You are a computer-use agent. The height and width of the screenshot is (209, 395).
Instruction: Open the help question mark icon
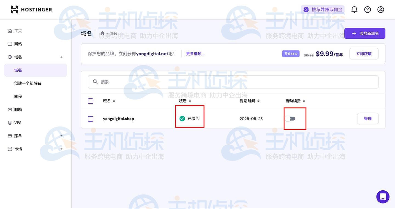(368, 10)
